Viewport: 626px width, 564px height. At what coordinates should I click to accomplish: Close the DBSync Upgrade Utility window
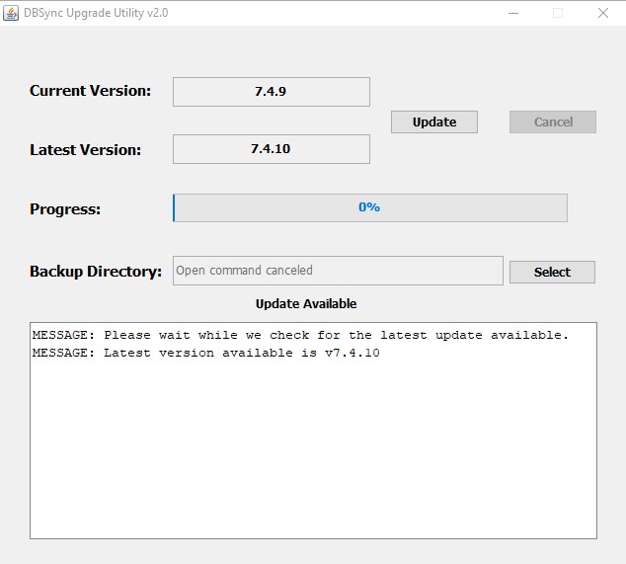(603, 13)
